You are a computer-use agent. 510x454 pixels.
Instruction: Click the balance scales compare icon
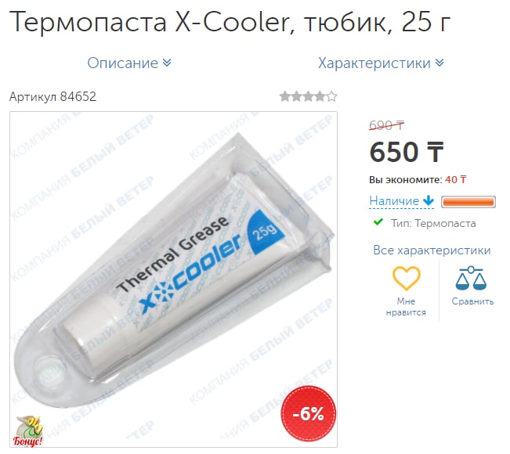(471, 278)
